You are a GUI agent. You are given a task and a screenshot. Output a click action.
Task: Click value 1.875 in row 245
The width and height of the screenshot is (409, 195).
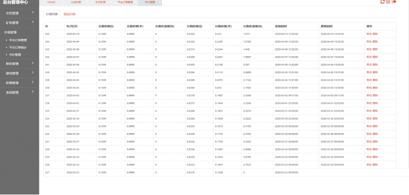coord(247,34)
